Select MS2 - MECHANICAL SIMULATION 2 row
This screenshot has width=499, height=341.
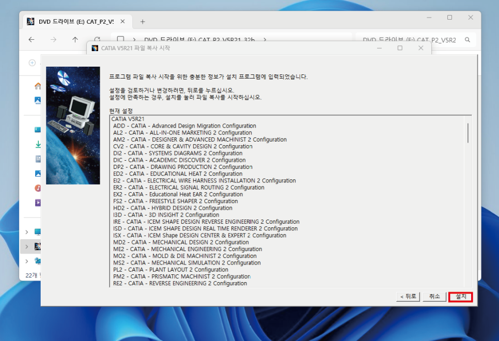187,262
